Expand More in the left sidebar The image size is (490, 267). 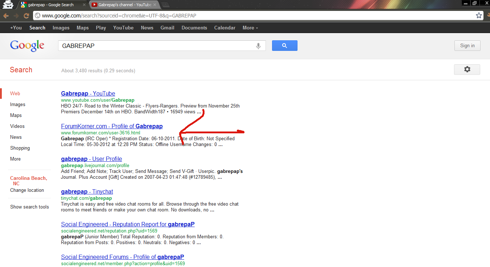coord(15,159)
